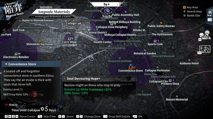This screenshot has height=119, width=213.
Task: Select The Gymnasium location
Action: (x=162, y=34)
